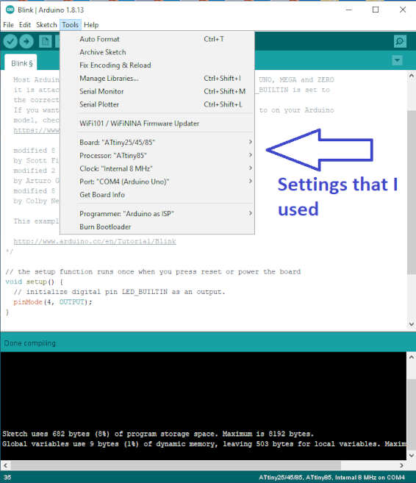Open WiFi101 / WiFiNINA Firmware Updater
This screenshot has height=483, width=416.
[x=157, y=124]
